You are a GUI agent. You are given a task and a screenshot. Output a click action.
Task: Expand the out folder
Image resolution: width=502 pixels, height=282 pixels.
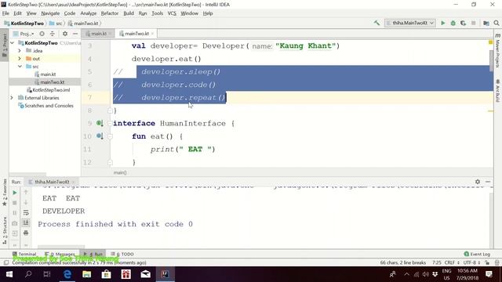pos(20,59)
